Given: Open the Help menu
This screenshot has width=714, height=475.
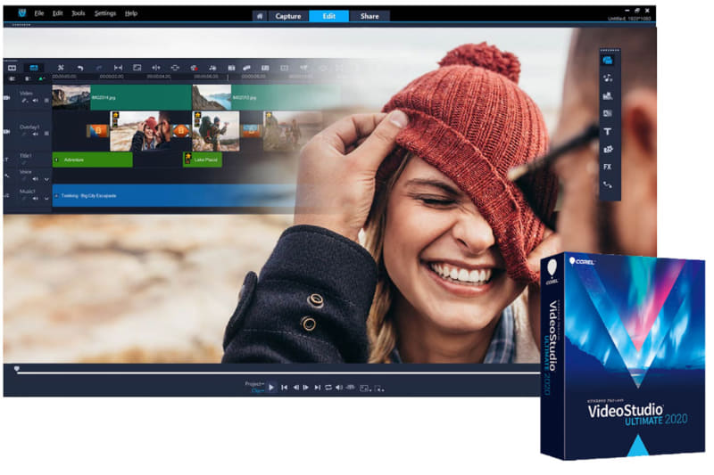Looking at the screenshot, I should (x=131, y=13).
